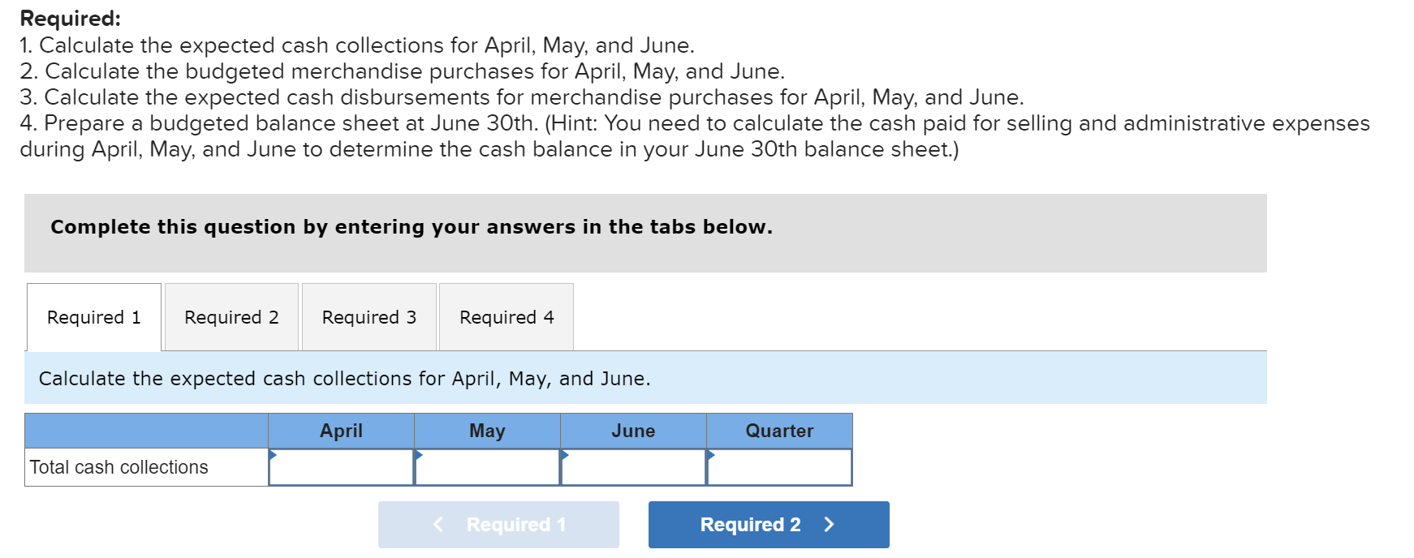
Task: Click the Quarter cash collections input field
Action: tap(783, 467)
